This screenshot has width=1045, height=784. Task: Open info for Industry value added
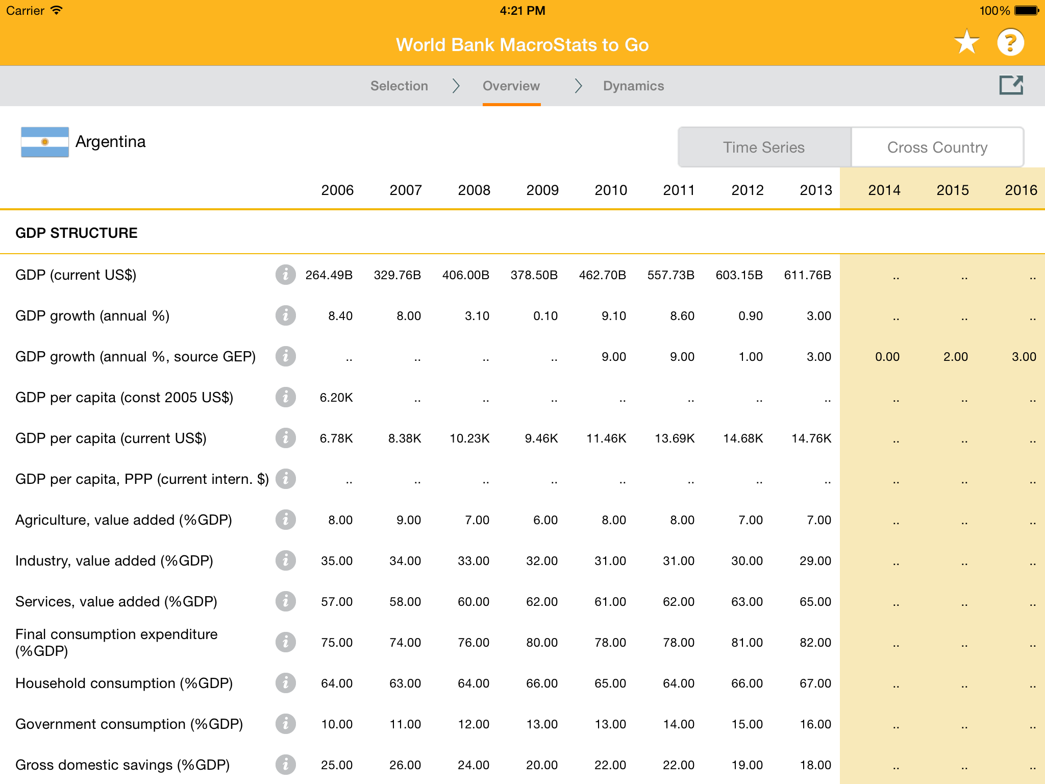[x=286, y=560]
